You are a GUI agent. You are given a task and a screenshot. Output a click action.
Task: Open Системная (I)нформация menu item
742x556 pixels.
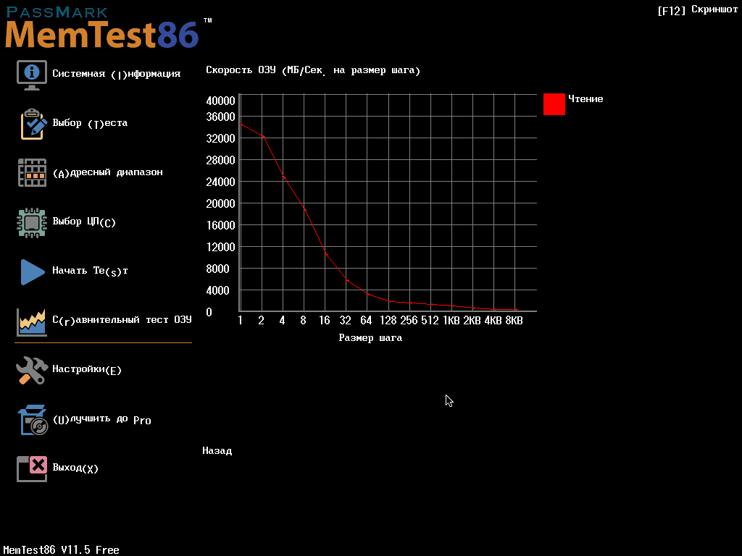[x=116, y=74]
